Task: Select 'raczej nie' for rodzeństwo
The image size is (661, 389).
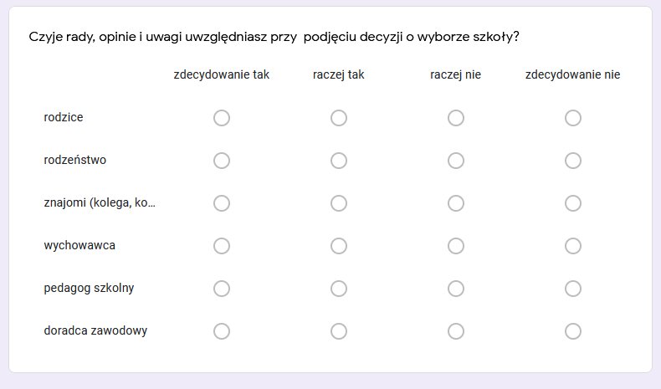Action: click(x=456, y=161)
